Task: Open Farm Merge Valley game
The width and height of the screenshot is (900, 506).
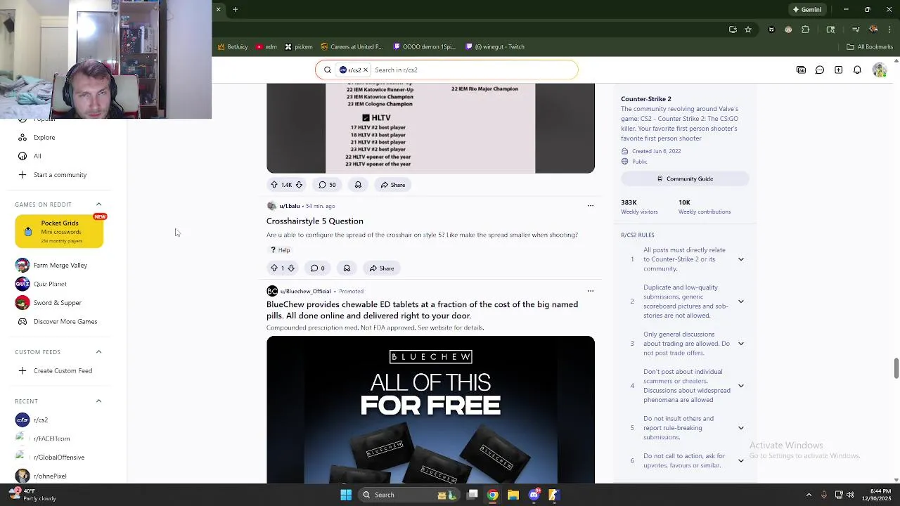Action: [x=60, y=265]
